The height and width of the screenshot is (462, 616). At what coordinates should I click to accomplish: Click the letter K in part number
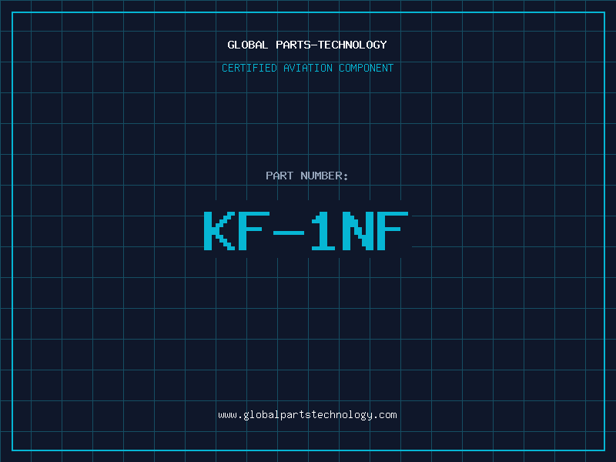pyautogui.click(x=219, y=231)
